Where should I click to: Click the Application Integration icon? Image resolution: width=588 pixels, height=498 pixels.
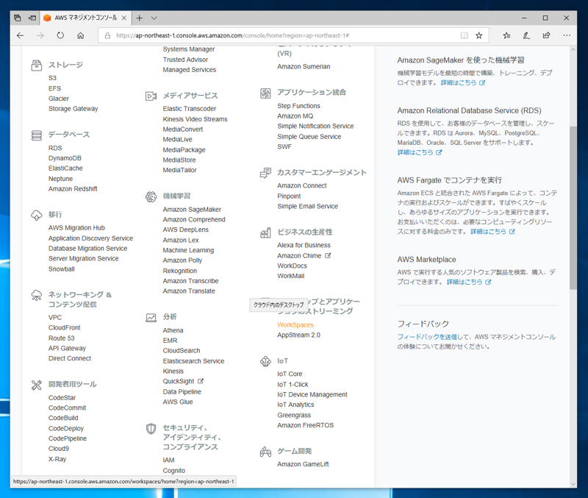coord(265,93)
